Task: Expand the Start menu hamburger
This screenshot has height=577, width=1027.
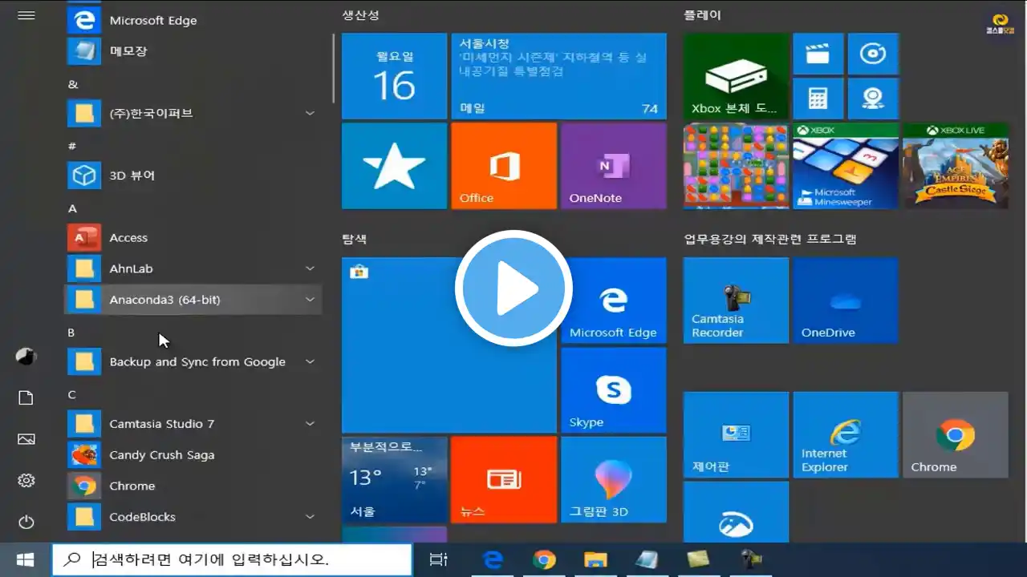Action: click(26, 15)
